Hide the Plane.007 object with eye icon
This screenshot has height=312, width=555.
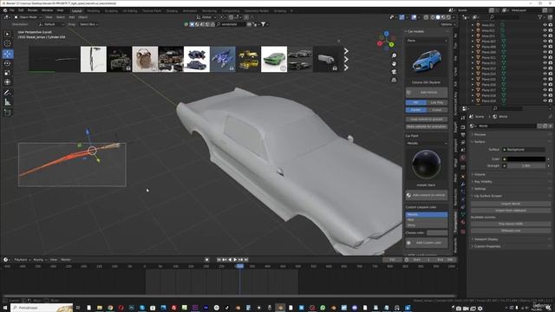[545, 42]
